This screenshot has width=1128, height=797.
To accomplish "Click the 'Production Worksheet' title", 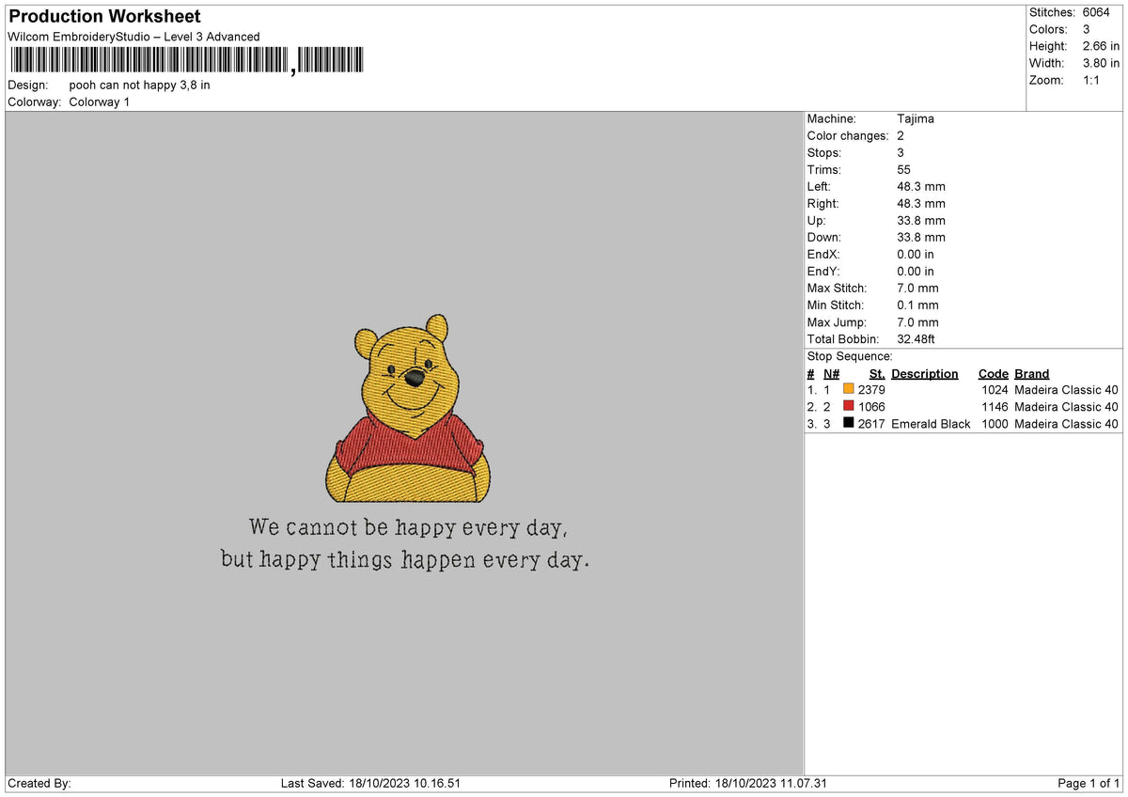I will pyautogui.click(x=104, y=17).
